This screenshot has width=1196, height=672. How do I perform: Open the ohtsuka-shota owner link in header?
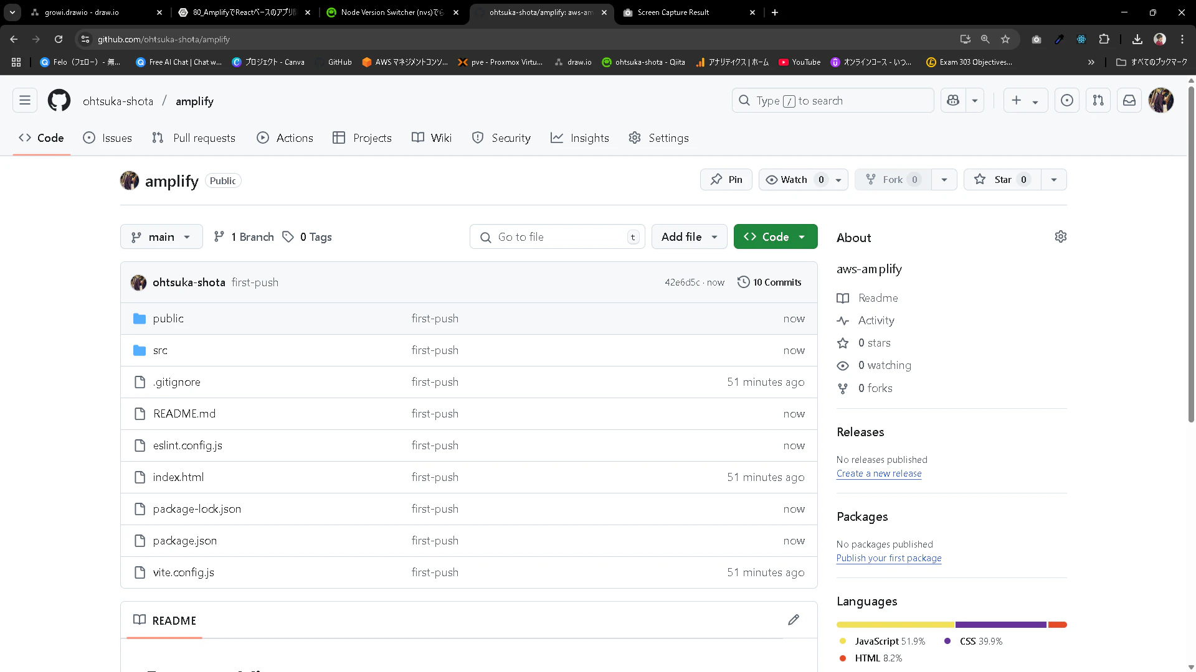coord(118,101)
